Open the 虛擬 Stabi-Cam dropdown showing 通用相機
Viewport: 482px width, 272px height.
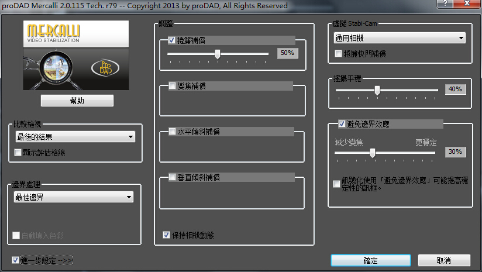[400, 38]
